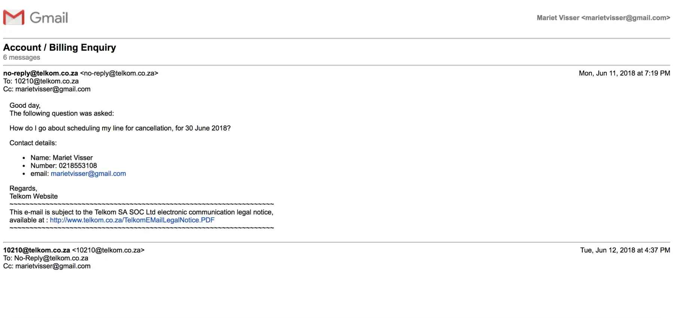The width and height of the screenshot is (673, 318).
Task: Click the Good day, greeting line
Action: tap(25, 106)
